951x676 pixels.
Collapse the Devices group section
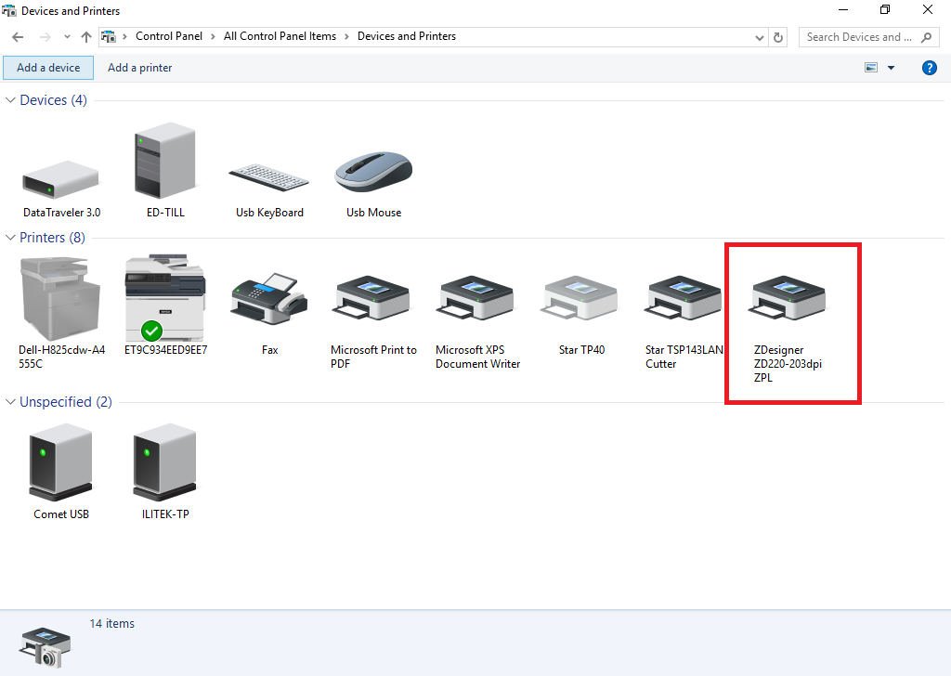point(11,100)
